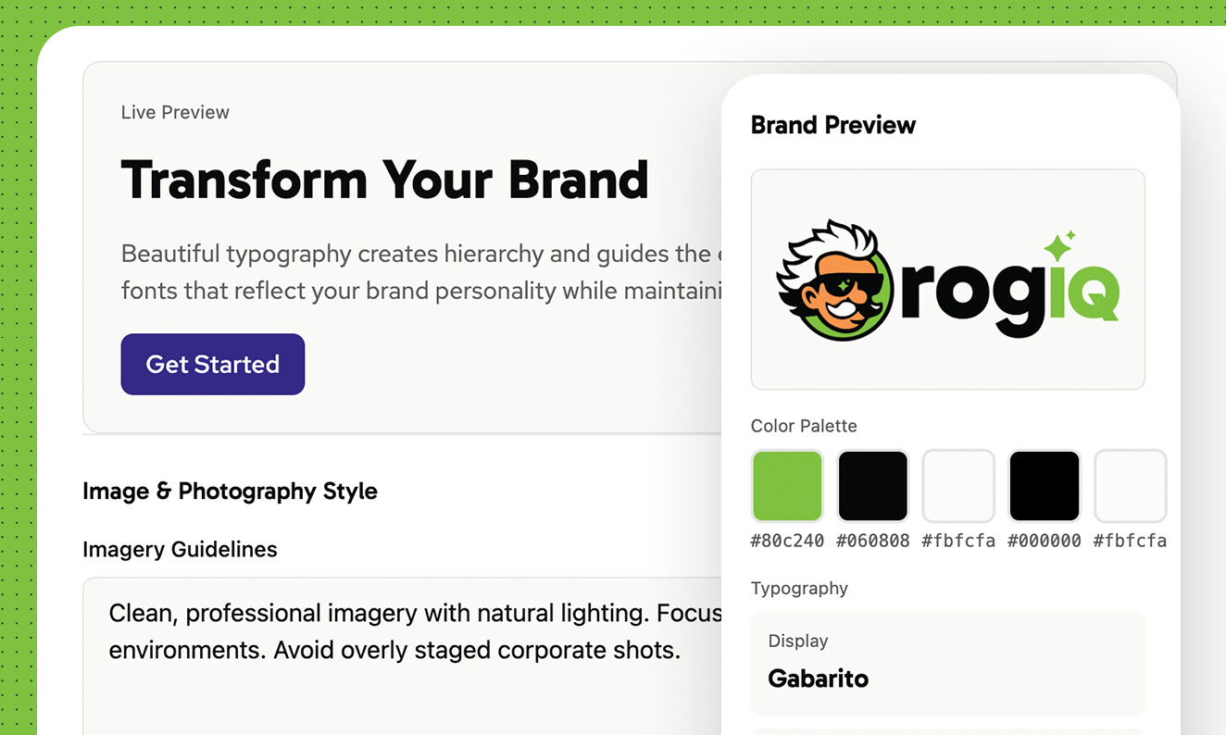This screenshot has width=1226, height=735.
Task: Pick the first #fbfcfa off-white swatch
Action: point(958,485)
